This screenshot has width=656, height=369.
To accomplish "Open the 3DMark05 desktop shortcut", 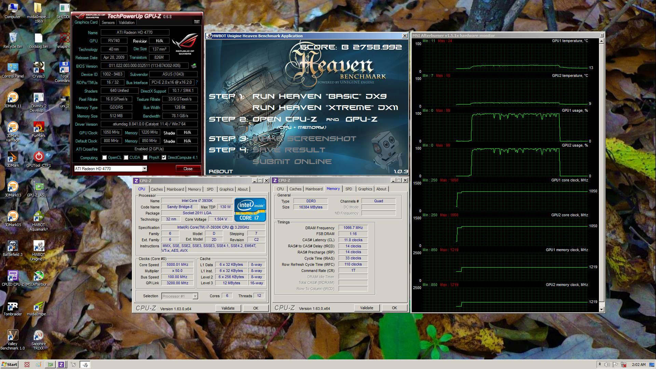I will (13, 219).
